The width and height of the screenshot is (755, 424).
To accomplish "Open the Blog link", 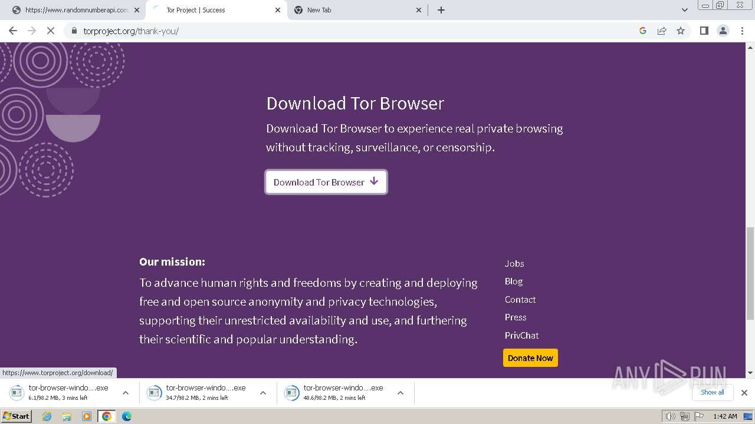I will pyautogui.click(x=514, y=281).
